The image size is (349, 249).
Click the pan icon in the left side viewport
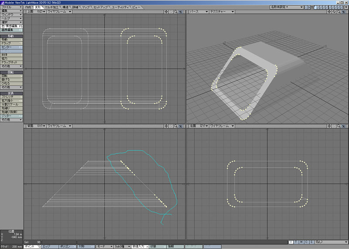[329, 126]
